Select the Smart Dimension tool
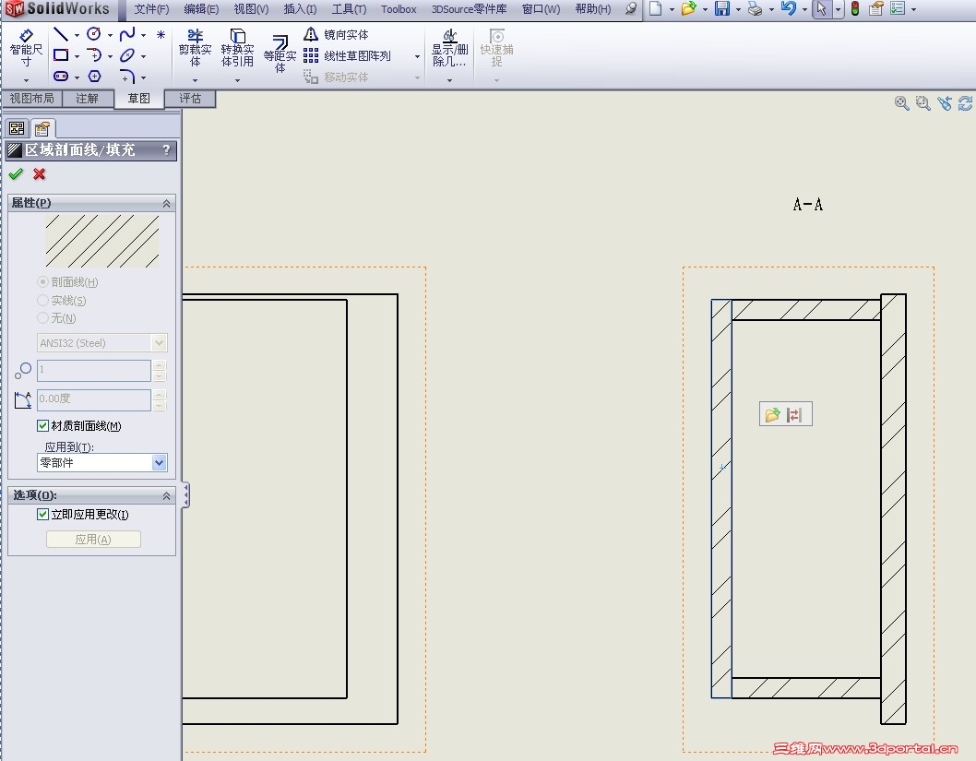This screenshot has width=976, height=761. 26,49
